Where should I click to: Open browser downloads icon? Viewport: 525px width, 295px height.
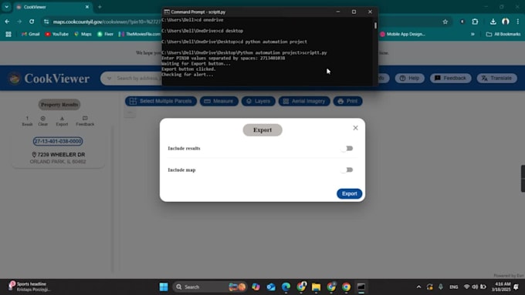pos(493,22)
